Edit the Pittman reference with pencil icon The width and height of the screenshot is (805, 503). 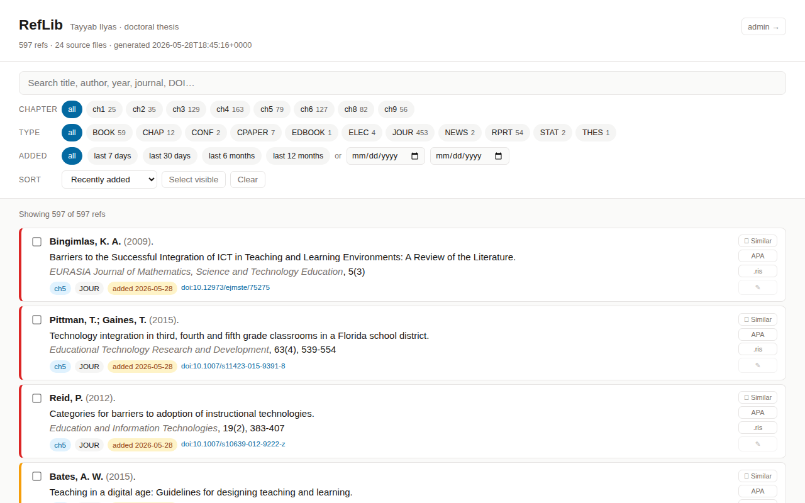pos(758,365)
